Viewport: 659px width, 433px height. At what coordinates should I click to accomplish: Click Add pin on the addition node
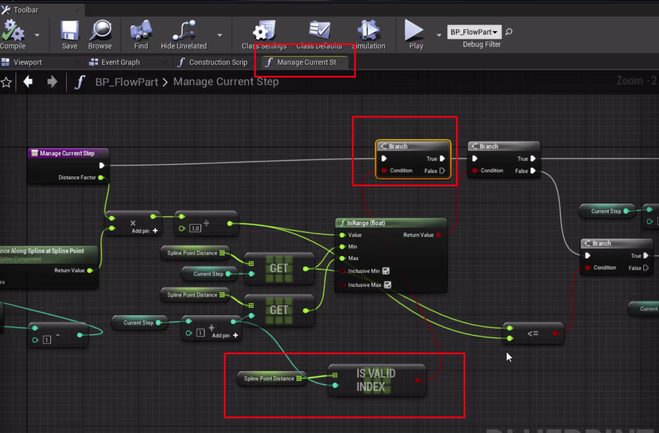coord(225,335)
